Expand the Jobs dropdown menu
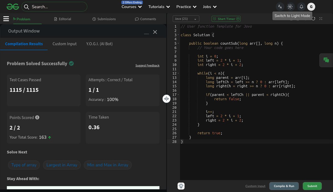The width and height of the screenshot is (333, 192). coord(210,7)
